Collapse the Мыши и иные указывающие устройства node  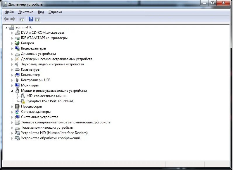click(12, 91)
